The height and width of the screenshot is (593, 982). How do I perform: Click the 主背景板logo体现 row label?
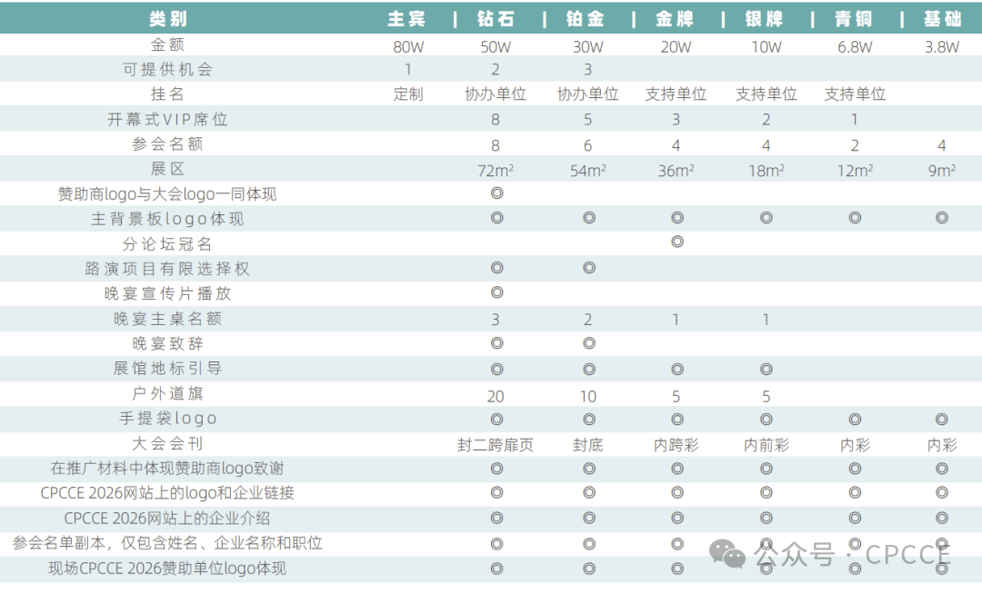pyautogui.click(x=167, y=219)
